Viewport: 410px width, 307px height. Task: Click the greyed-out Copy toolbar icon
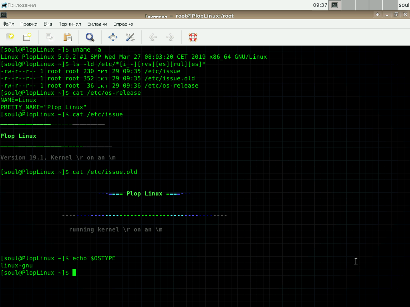click(x=50, y=37)
